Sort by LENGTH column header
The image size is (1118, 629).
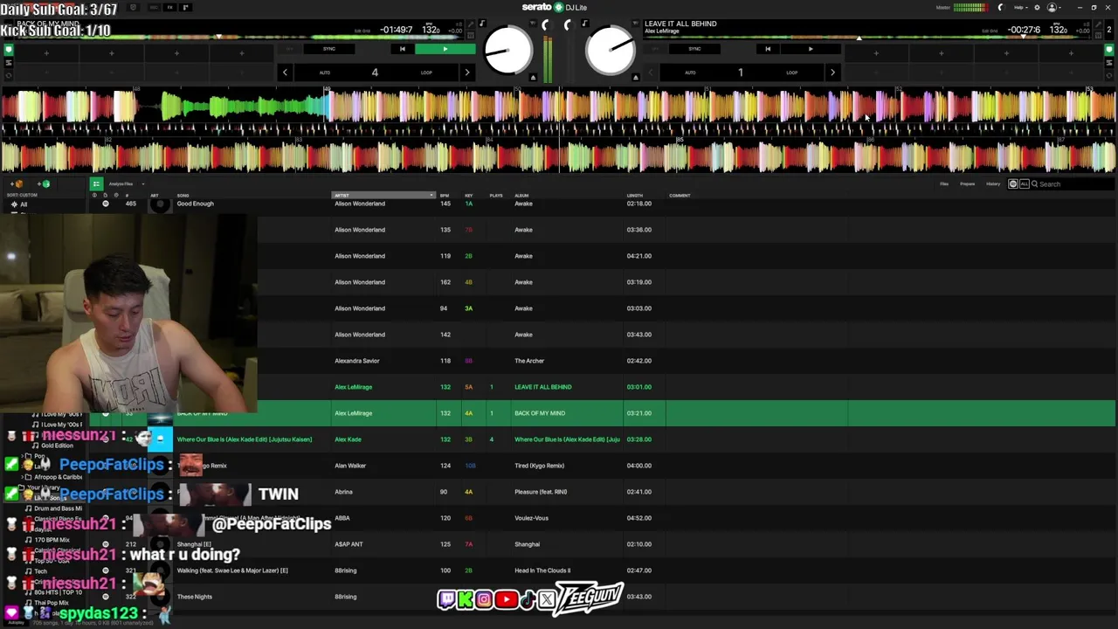click(635, 195)
